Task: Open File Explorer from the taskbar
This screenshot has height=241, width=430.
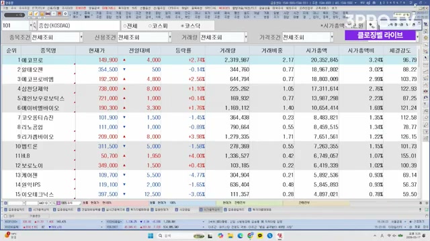Action: (x=230, y=236)
